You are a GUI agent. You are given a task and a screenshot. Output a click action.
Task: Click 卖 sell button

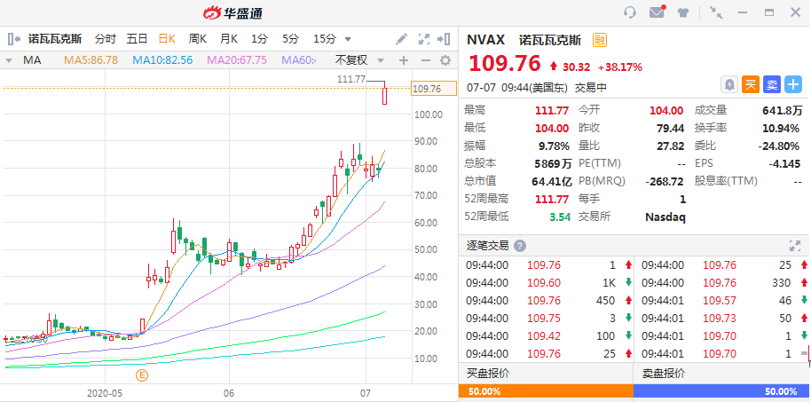click(772, 85)
